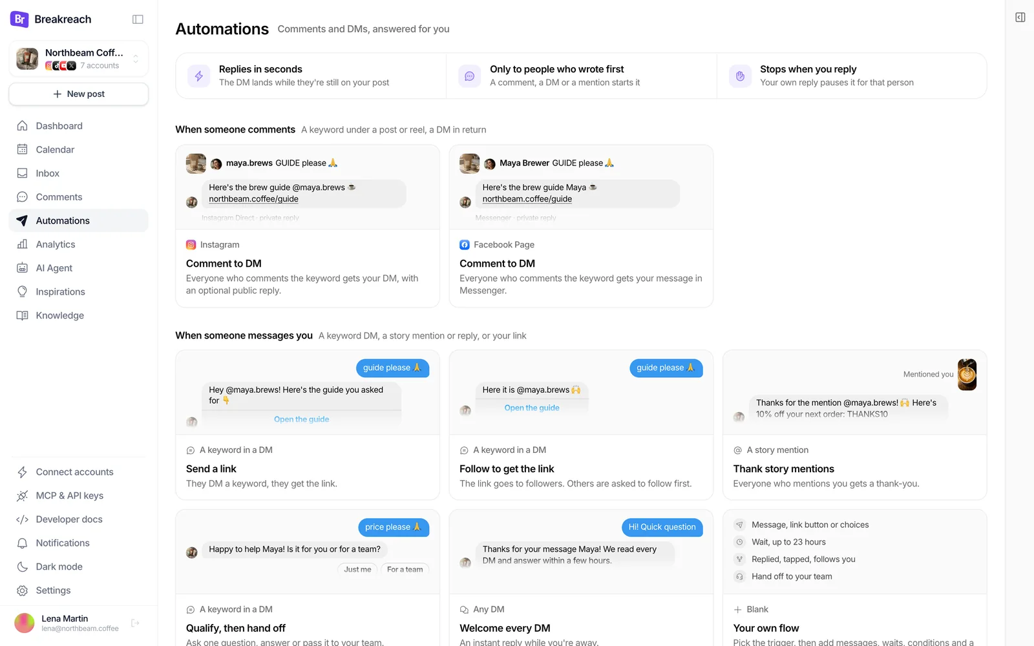Click northbeam.coffee/guide link in Instagram preview
This screenshot has height=646, width=1034.
click(253, 199)
